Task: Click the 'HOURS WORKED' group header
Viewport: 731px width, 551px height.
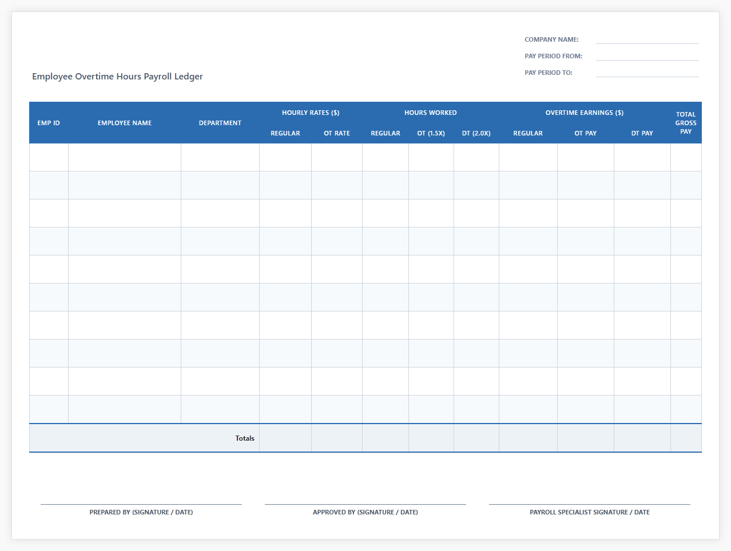Action: pyautogui.click(x=431, y=113)
